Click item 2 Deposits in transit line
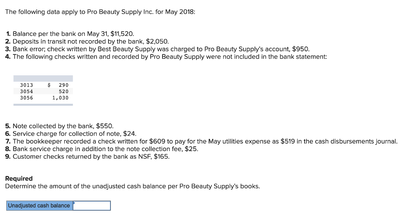The width and height of the screenshot is (404, 215). [x=87, y=41]
